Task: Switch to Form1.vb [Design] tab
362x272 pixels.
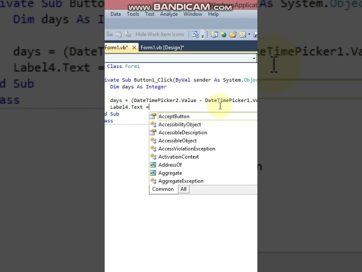Action: 162,48
